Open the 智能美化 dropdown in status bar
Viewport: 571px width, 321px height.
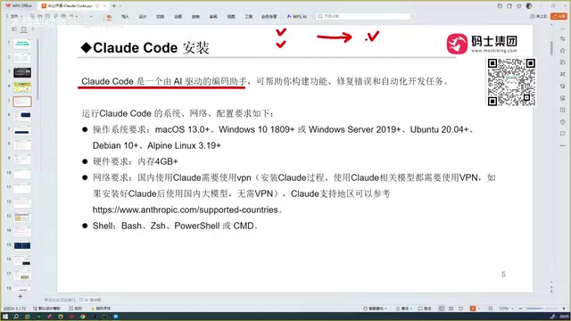(375, 309)
